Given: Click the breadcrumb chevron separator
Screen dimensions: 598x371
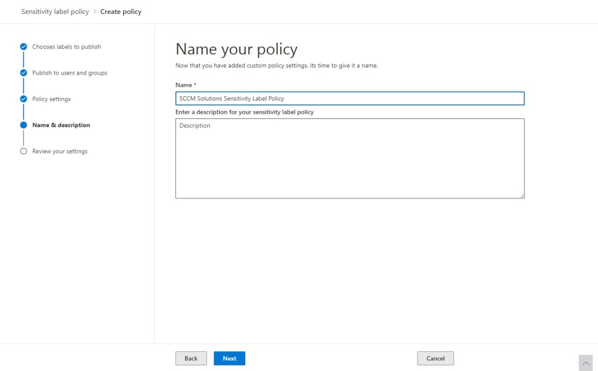Looking at the screenshot, I should pyautogui.click(x=95, y=12).
